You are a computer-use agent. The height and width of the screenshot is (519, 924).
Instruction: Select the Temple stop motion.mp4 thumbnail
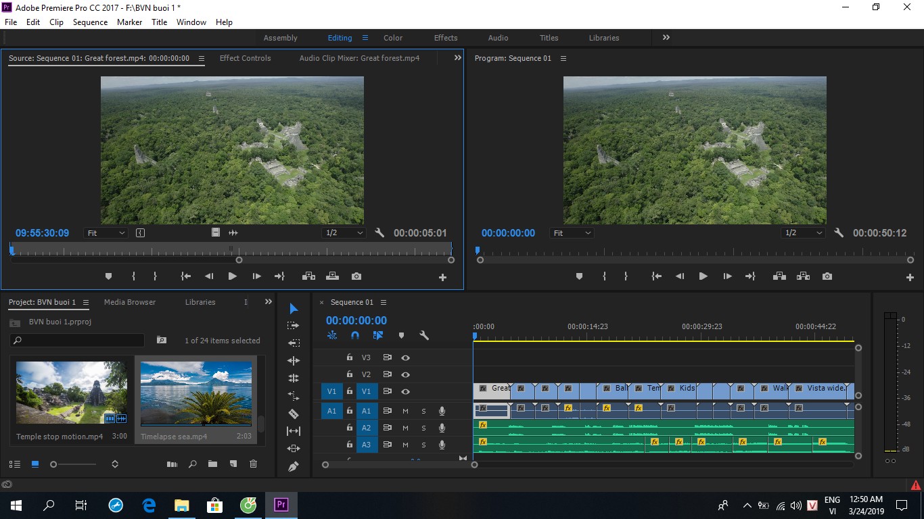pyautogui.click(x=72, y=393)
